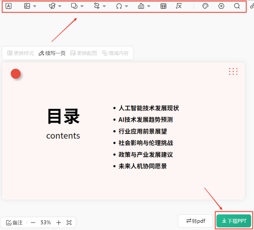Insert a text box with the A icon

pos(8,6)
